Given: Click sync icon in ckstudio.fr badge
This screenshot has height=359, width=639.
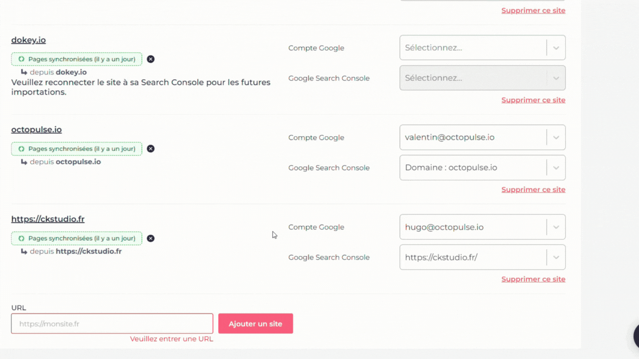Looking at the screenshot, I should point(21,238).
